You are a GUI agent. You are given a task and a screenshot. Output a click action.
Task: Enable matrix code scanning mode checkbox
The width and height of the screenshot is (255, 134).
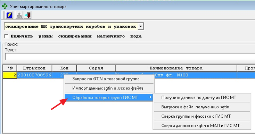tap(6, 36)
